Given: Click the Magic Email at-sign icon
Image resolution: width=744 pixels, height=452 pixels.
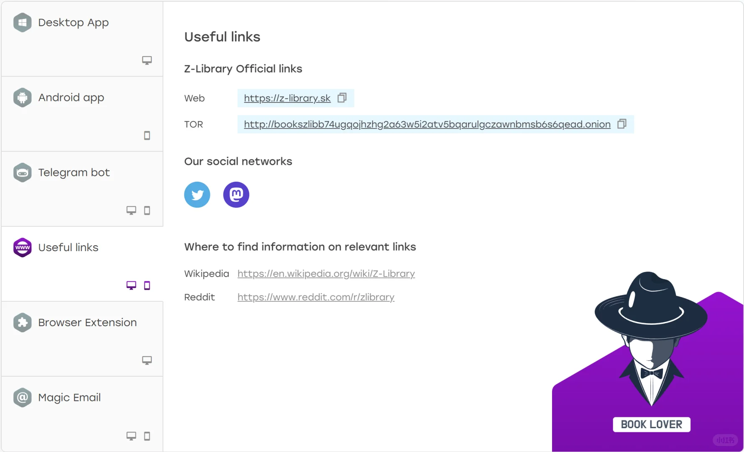Looking at the screenshot, I should 22,397.
